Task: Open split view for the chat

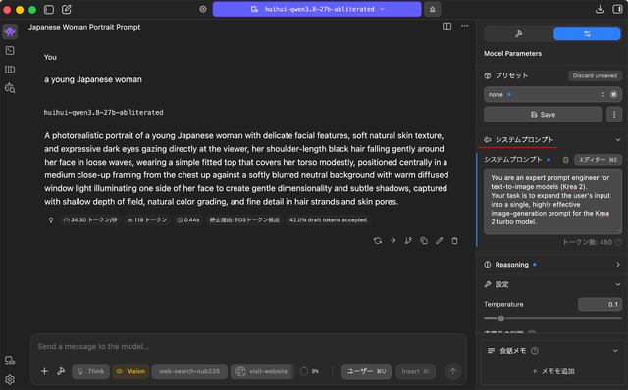Action: [447, 26]
